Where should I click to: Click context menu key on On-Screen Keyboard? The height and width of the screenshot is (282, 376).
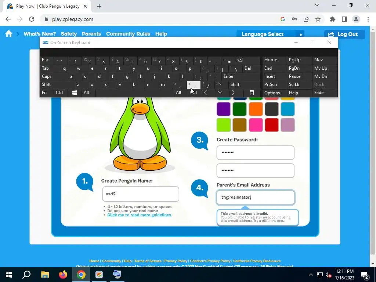(252, 93)
